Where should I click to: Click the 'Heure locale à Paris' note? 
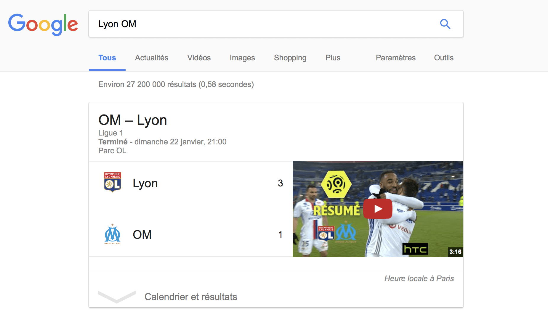[x=419, y=278]
